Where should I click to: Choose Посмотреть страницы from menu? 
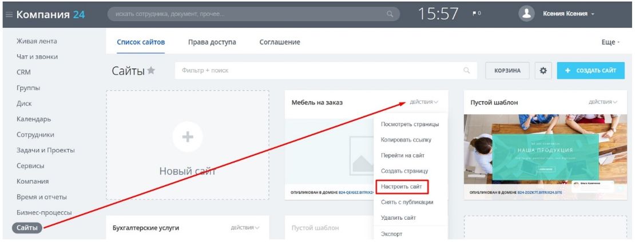tap(410, 124)
